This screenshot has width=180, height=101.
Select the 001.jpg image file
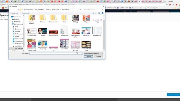(86, 19)
